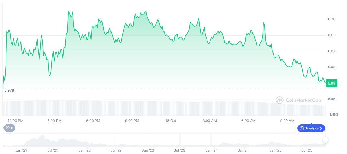
Task: Select Jul '25 on the mini timeline
Action: [307, 150]
